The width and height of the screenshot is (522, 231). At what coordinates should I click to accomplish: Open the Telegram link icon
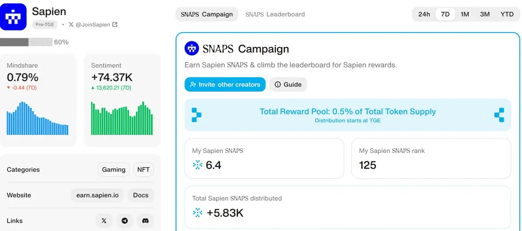pos(125,221)
